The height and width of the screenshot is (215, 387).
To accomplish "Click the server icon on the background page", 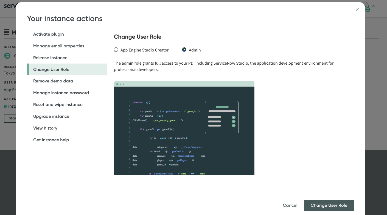I will tap(7, 33).
